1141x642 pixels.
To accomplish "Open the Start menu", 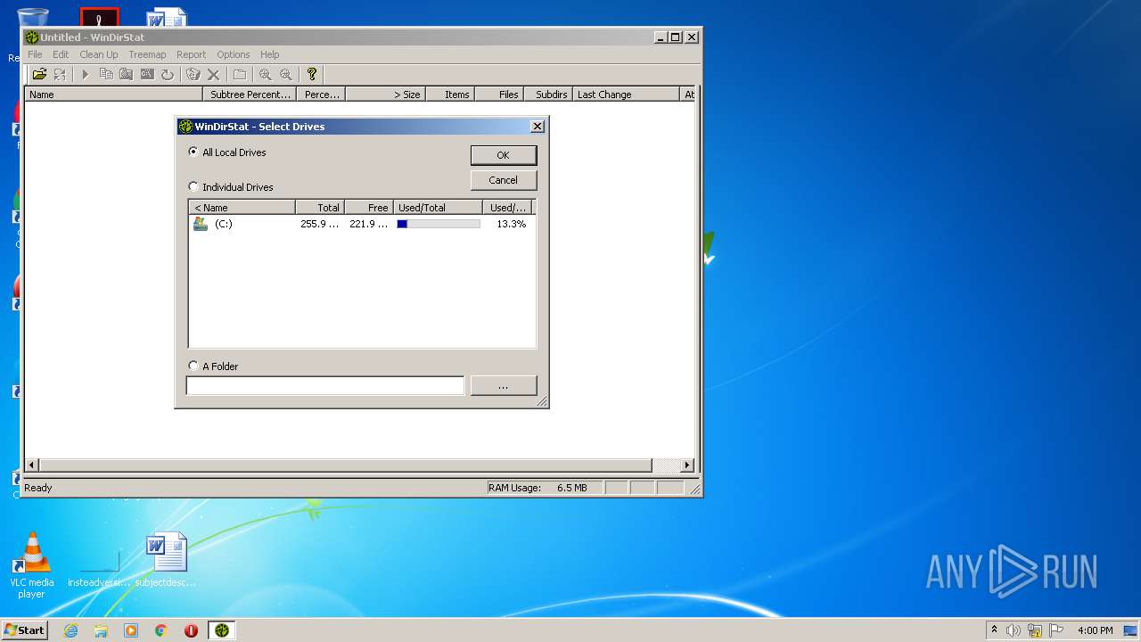I will (25, 630).
